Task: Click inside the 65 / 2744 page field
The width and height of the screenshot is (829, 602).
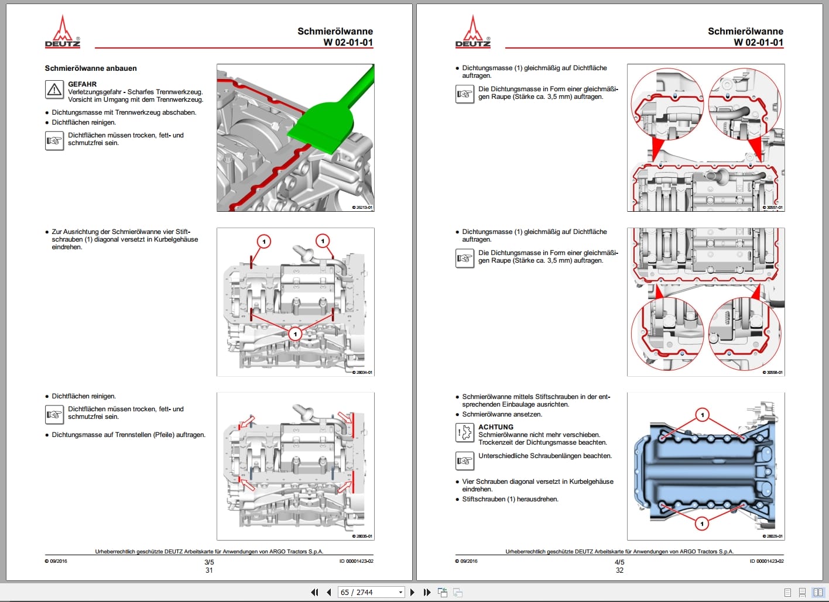Action: click(x=363, y=592)
